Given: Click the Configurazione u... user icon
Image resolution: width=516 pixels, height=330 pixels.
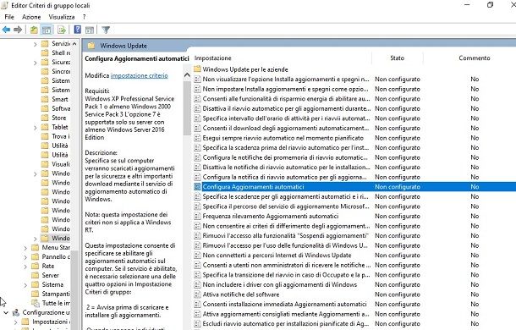Looking at the screenshot, I should [16, 312].
